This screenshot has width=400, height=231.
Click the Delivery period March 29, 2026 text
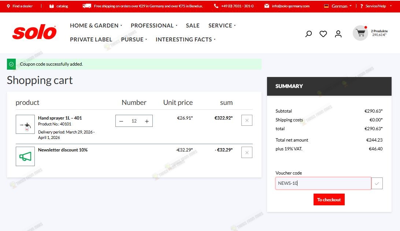66,135
